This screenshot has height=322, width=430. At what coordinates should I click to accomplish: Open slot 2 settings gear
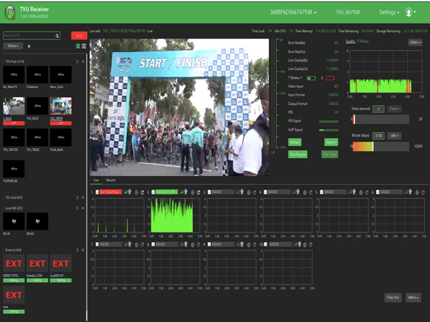coord(193,192)
